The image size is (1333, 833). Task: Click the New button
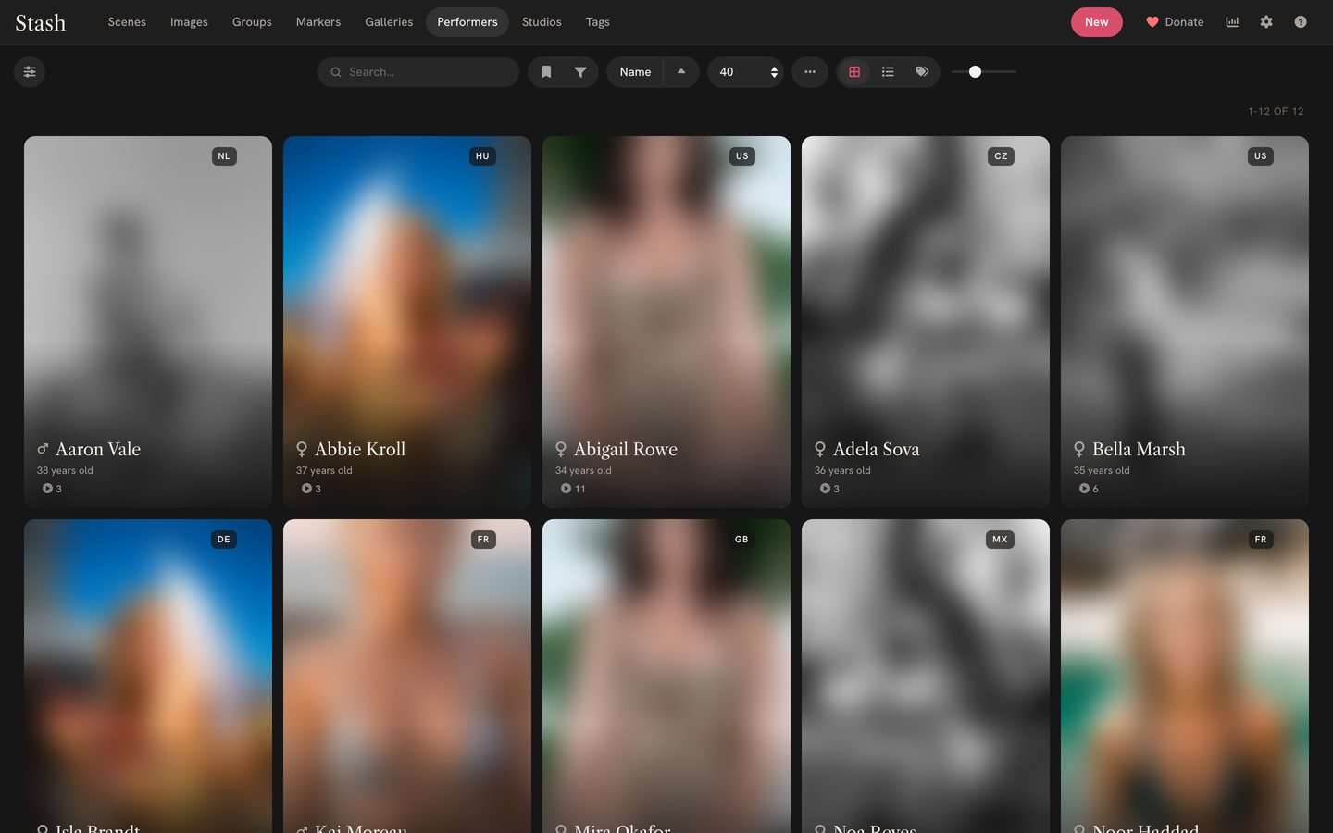[x=1097, y=22]
